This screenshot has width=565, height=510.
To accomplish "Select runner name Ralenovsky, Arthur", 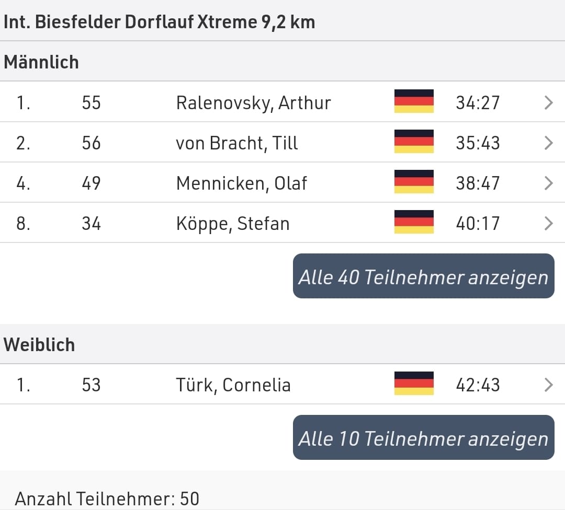I will click(253, 103).
